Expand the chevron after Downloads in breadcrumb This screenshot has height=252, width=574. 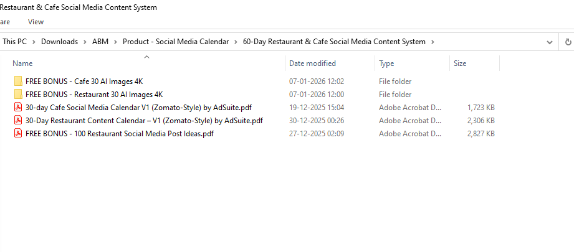click(x=85, y=42)
